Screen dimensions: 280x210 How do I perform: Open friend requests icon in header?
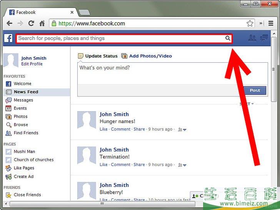pyautogui.click(x=252, y=38)
